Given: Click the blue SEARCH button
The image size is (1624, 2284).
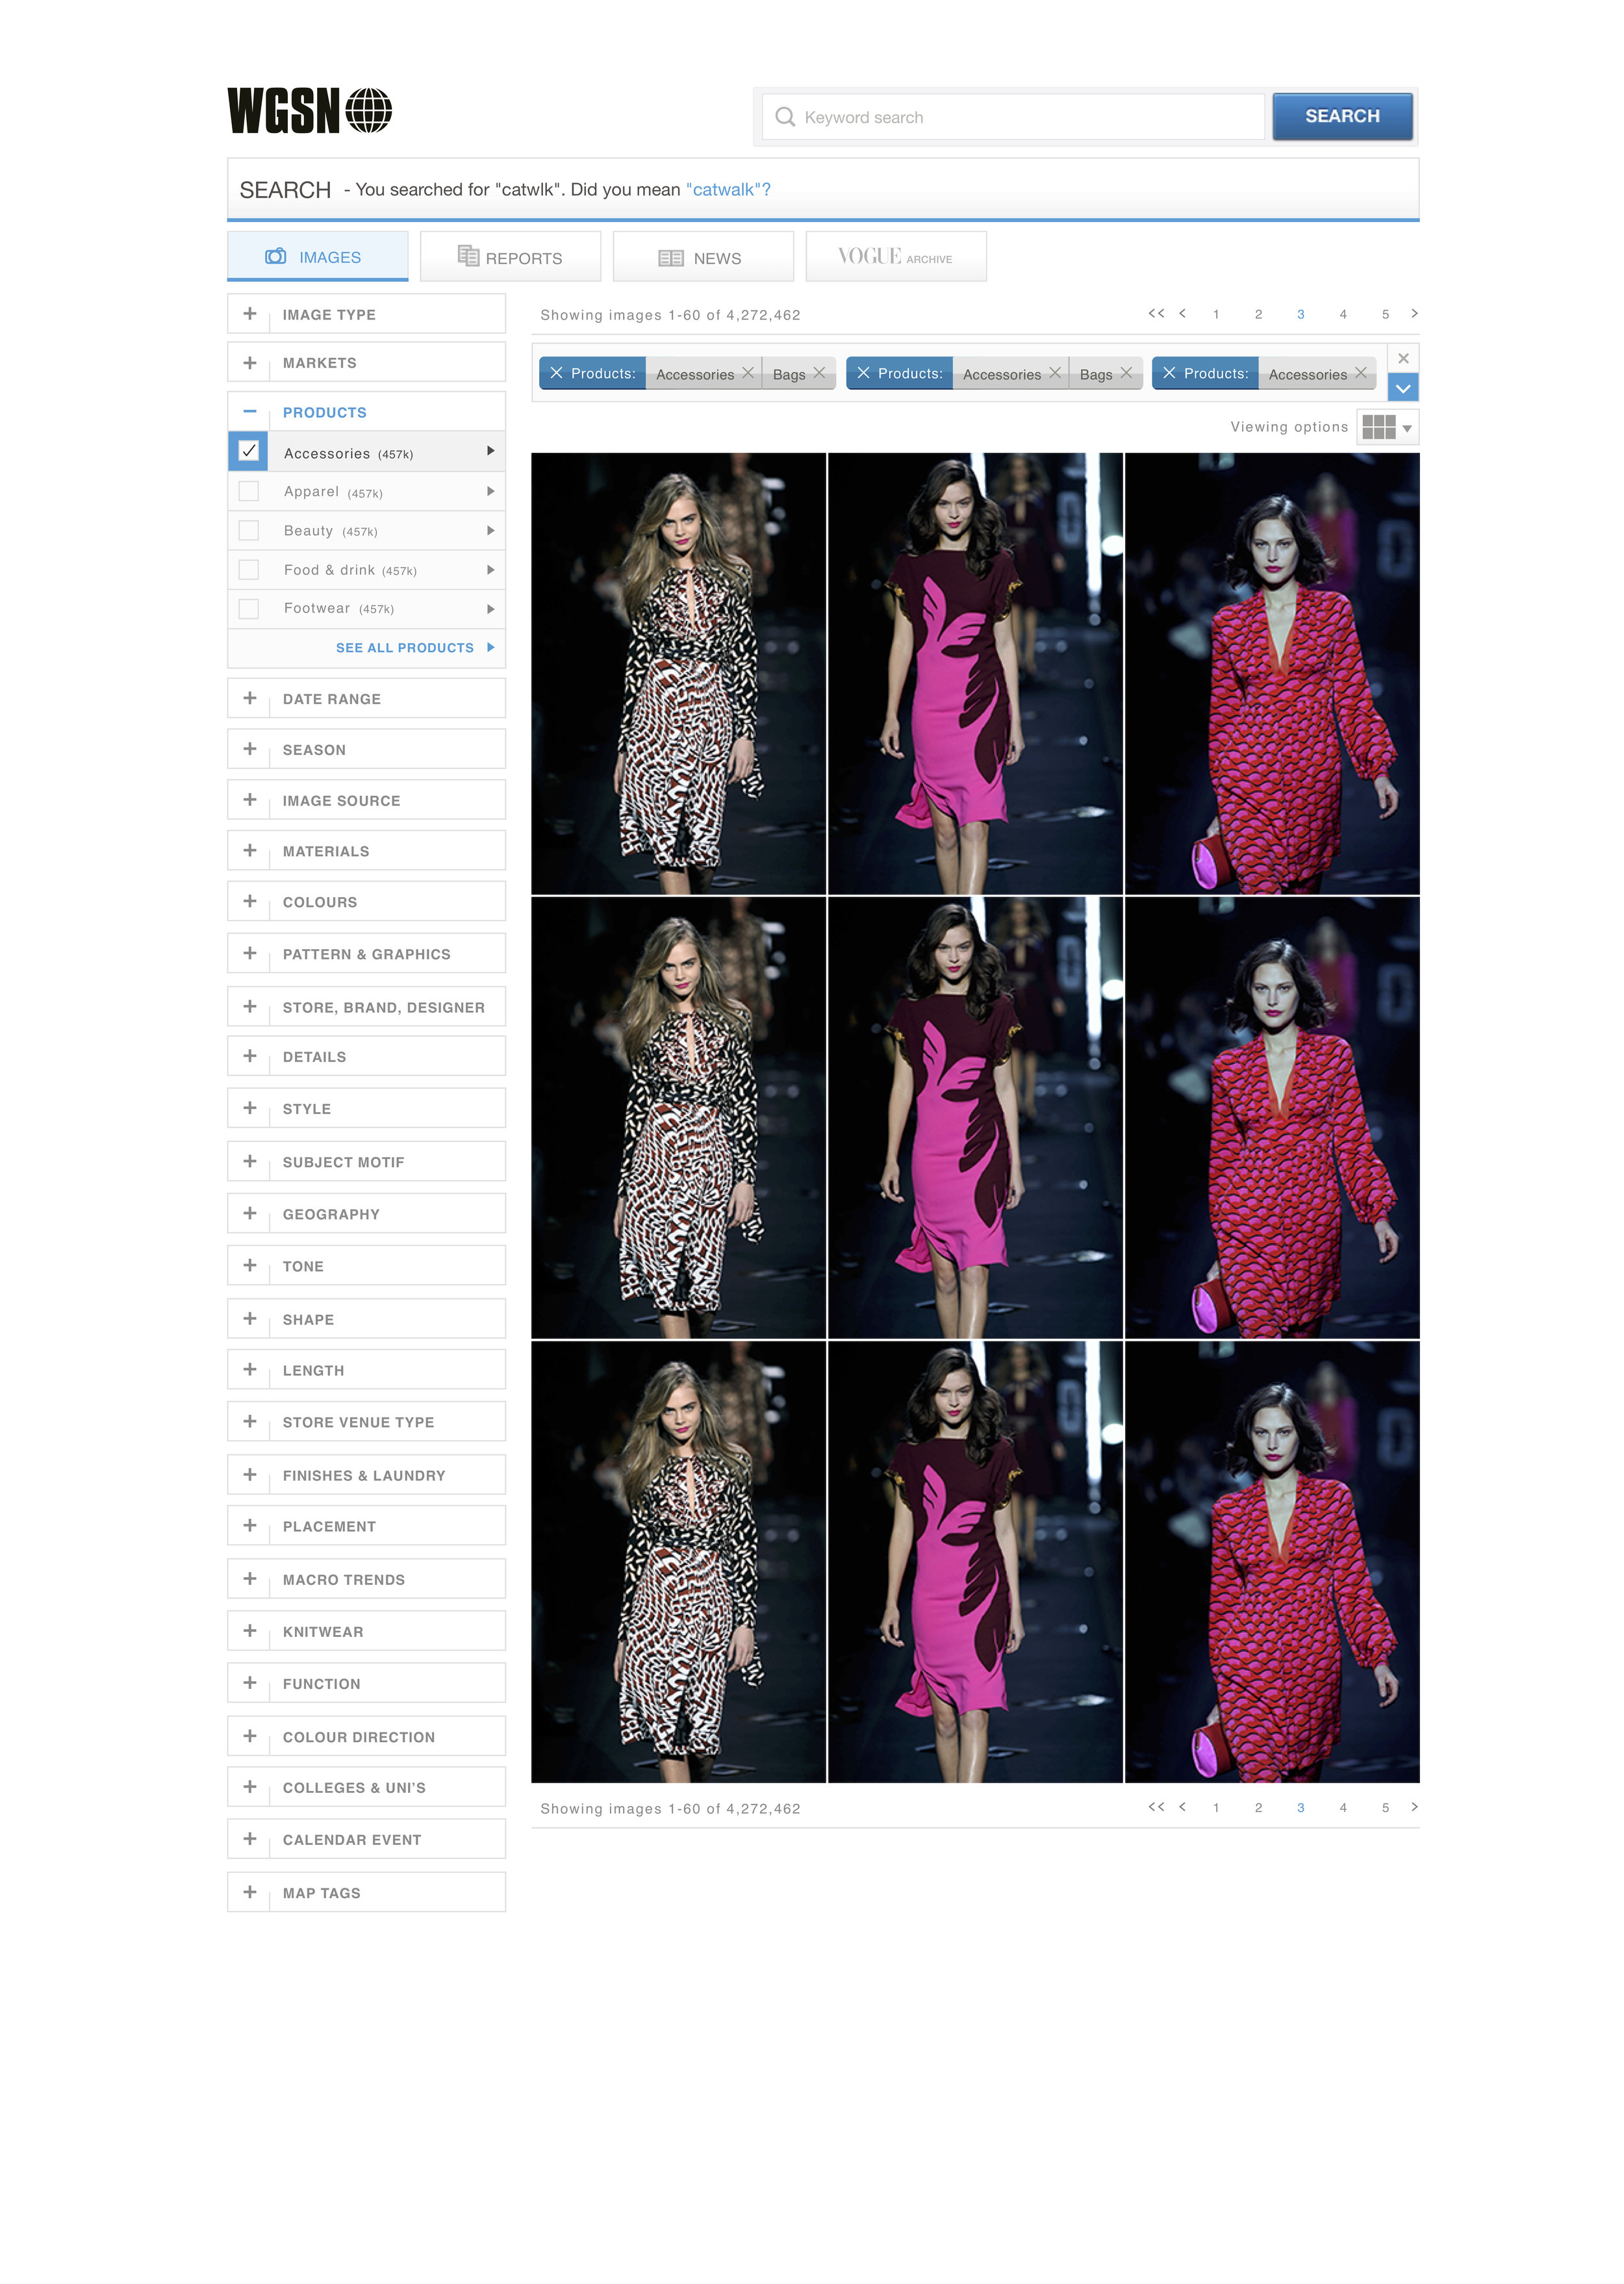Looking at the screenshot, I should pyautogui.click(x=1342, y=116).
